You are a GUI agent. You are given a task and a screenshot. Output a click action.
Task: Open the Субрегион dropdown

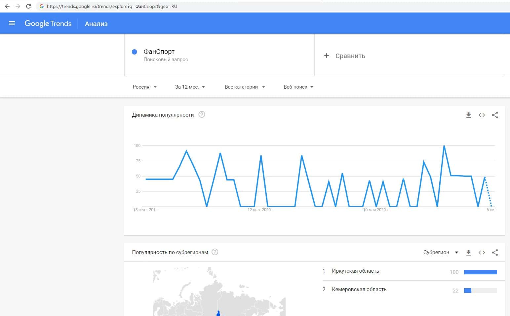click(441, 253)
